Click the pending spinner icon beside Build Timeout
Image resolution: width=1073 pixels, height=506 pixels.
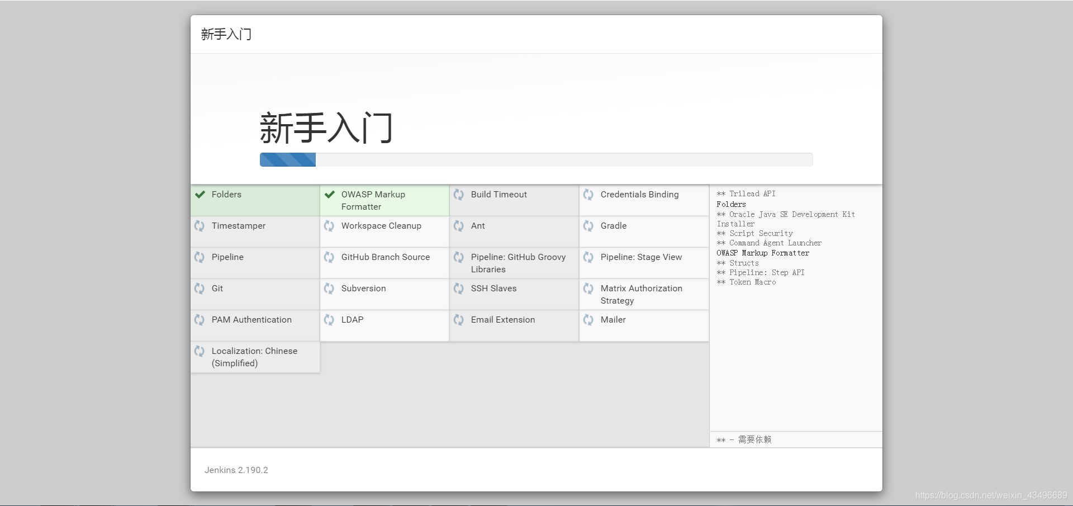(x=459, y=195)
